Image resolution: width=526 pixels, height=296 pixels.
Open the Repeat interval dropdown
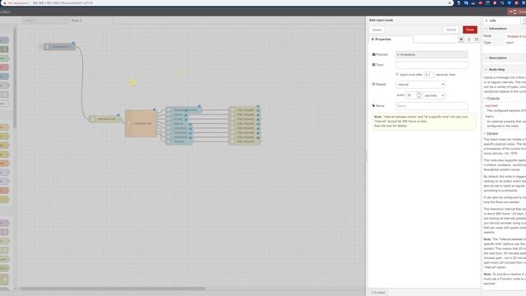coord(420,85)
